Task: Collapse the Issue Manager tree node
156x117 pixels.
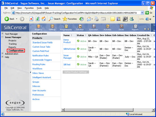Action: pos(3,37)
